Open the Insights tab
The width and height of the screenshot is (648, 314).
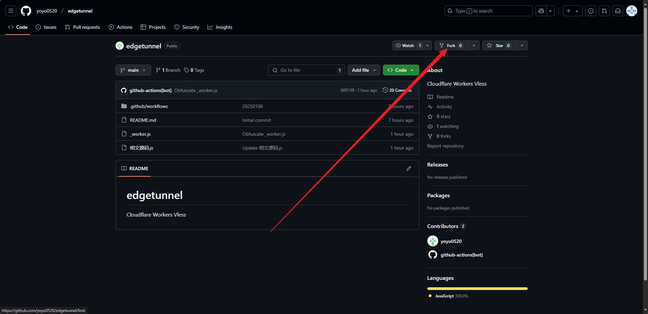(220, 27)
